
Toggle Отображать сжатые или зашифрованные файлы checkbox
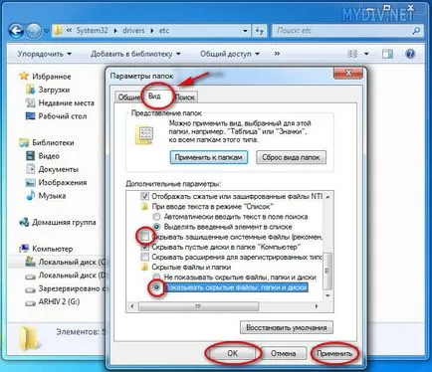[x=144, y=196]
